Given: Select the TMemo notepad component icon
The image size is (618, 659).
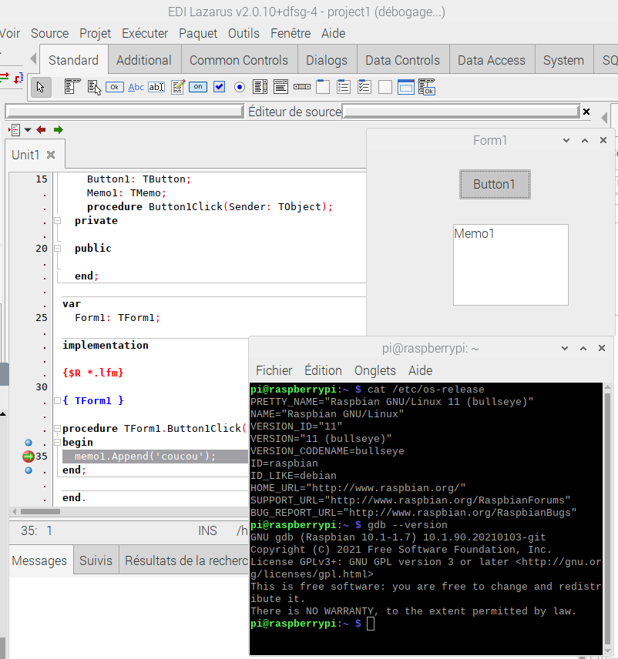Looking at the screenshot, I should pyautogui.click(x=177, y=87).
